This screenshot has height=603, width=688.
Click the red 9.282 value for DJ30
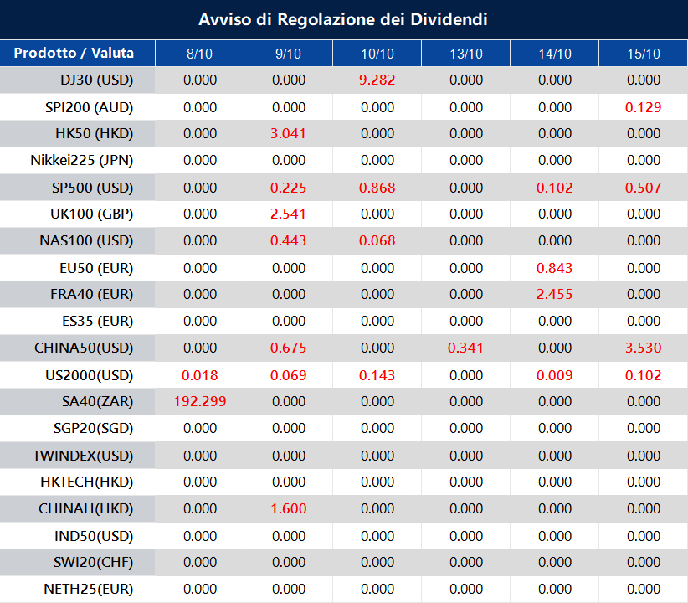[377, 80]
